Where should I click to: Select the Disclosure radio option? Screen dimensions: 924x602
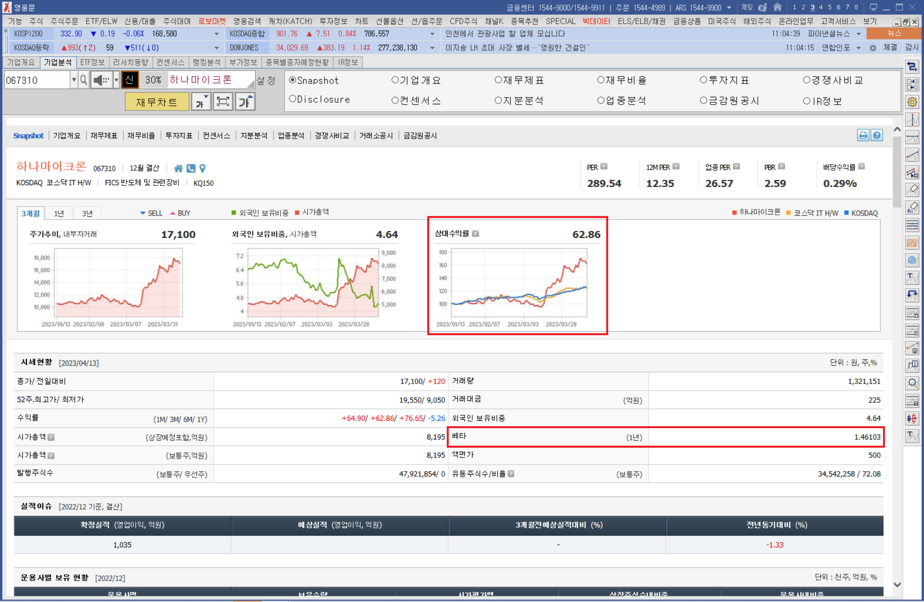(x=292, y=99)
